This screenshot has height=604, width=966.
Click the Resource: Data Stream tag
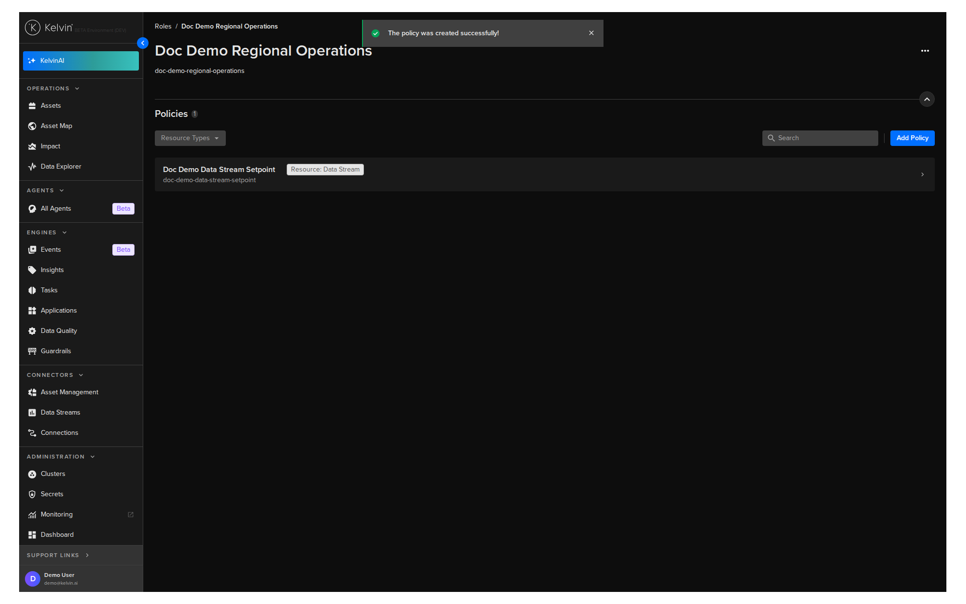[325, 170]
